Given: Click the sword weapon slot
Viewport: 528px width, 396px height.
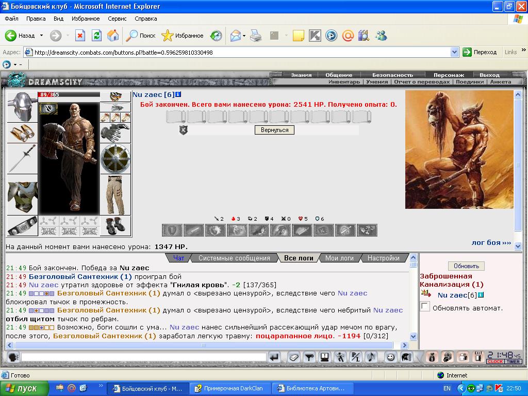Looking at the screenshot, I should [22, 159].
